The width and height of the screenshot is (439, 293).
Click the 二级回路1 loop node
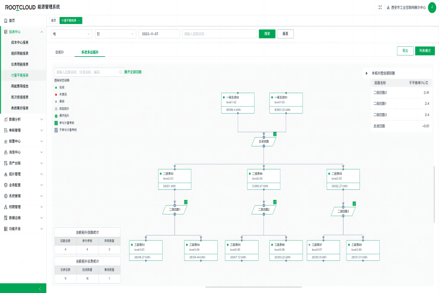(x=174, y=209)
